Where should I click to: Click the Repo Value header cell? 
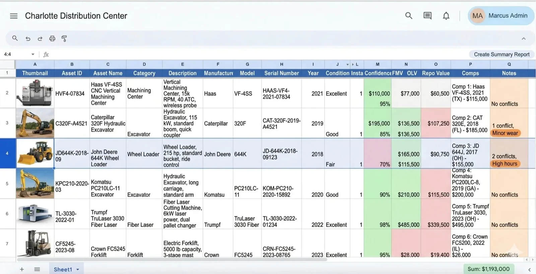point(435,73)
